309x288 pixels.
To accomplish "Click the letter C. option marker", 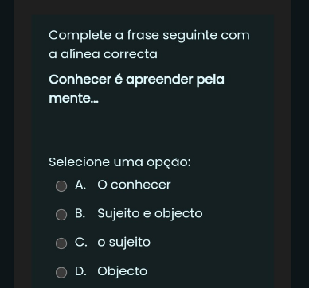I will click(x=81, y=242).
